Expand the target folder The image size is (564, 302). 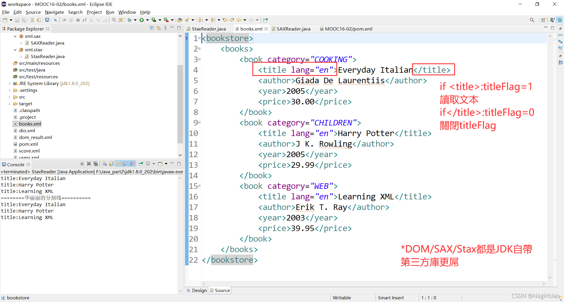[9, 104]
